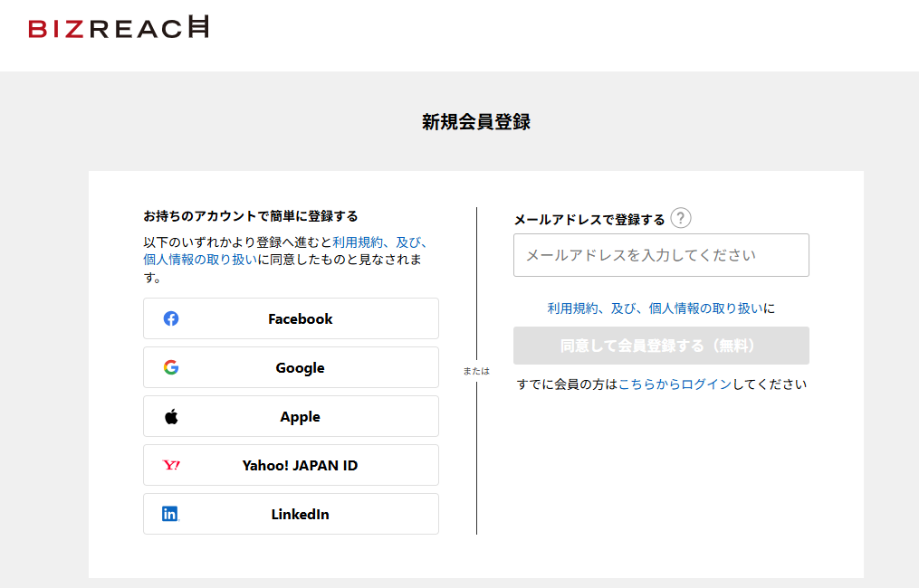Open 個人情報の取り扱い link in left panel

(x=200, y=259)
